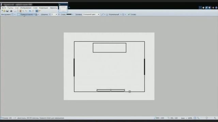Click the zoom in magnifier icon

(x=215, y=118)
